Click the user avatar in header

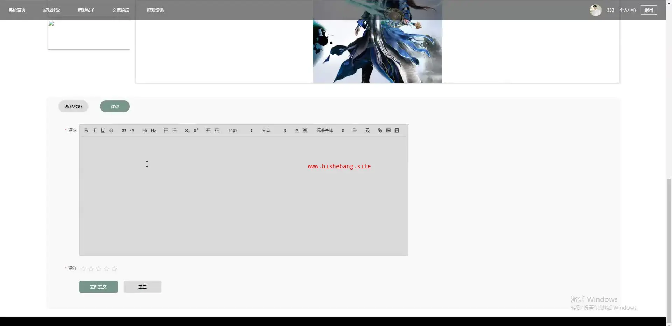point(595,10)
